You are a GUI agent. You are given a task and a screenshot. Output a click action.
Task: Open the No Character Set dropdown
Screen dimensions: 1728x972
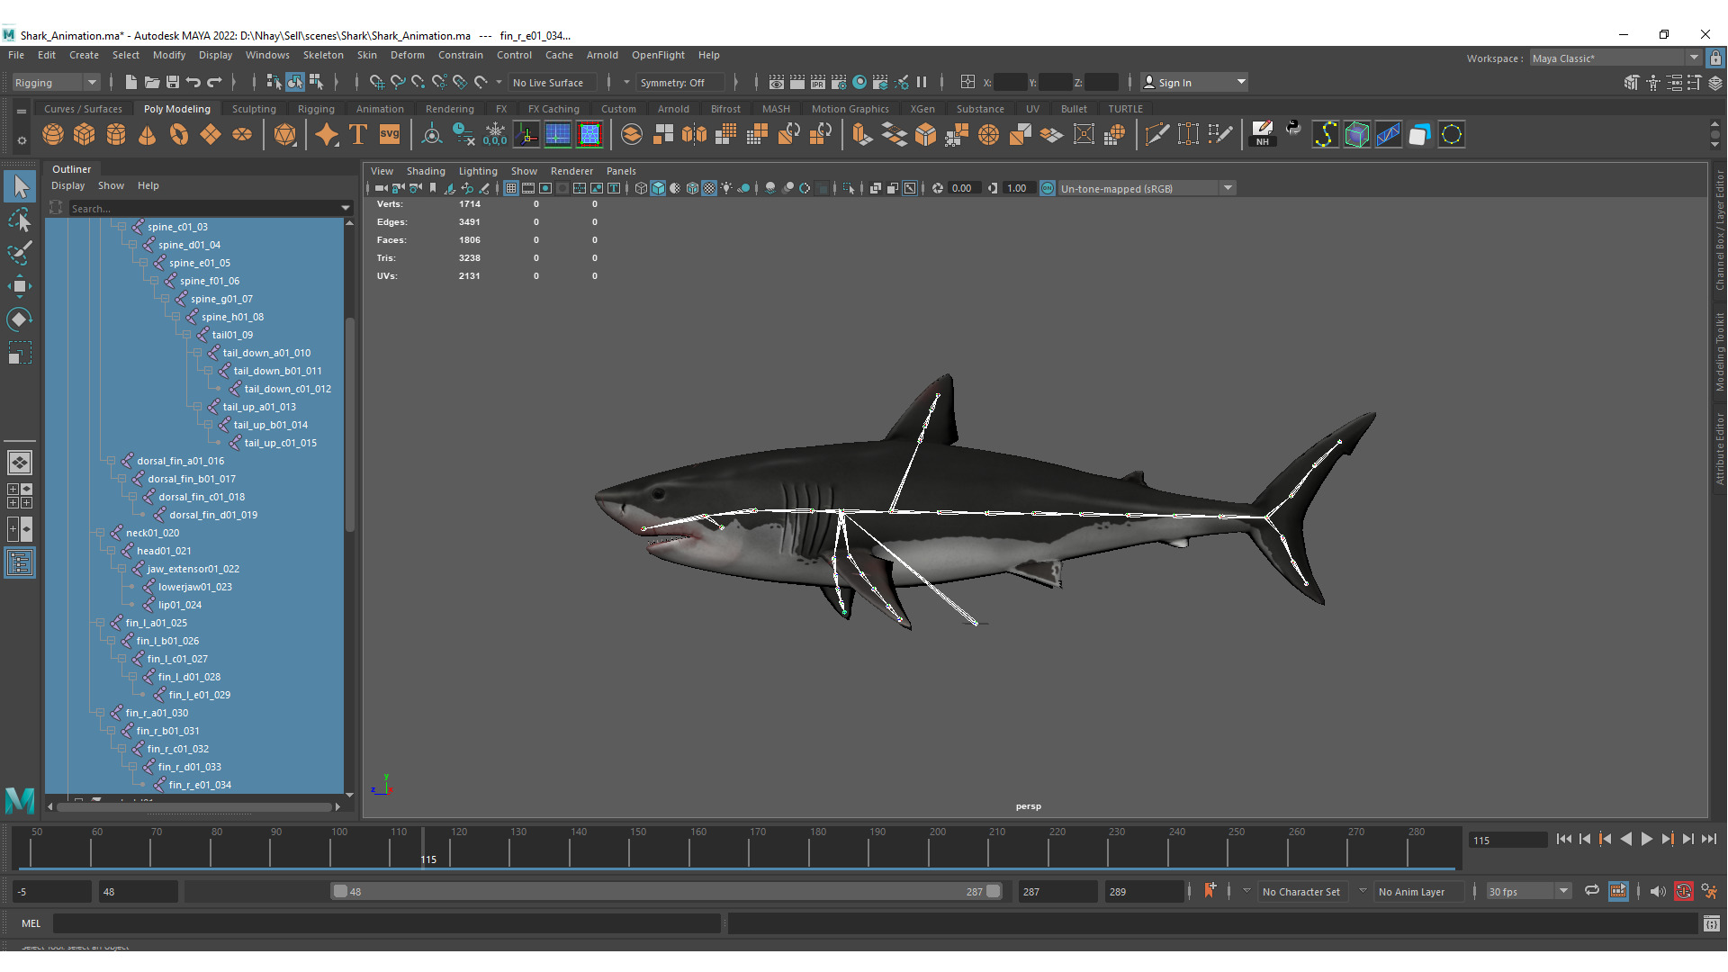1301,891
